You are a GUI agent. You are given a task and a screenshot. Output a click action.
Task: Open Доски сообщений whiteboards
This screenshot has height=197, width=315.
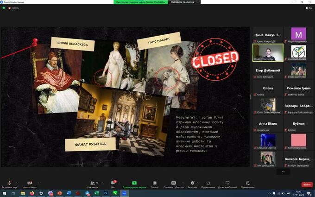click(227, 184)
